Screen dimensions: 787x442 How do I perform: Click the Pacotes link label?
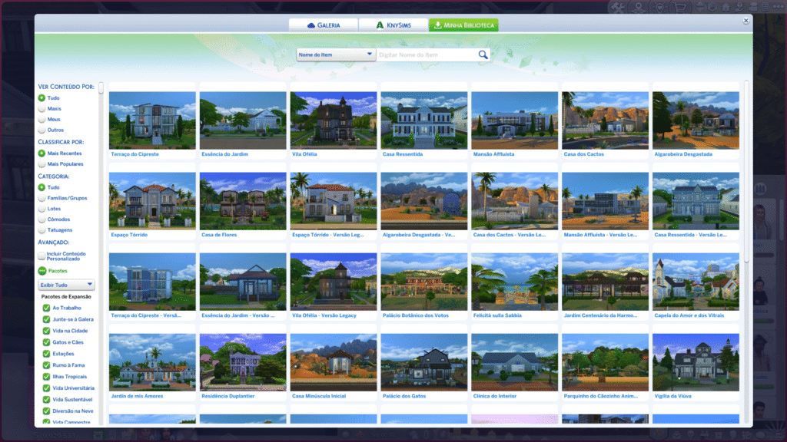coord(58,271)
